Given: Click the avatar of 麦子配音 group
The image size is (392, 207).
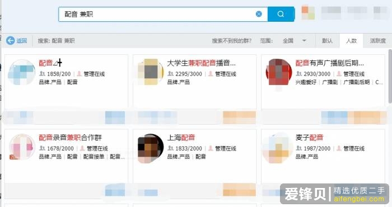Looking at the screenshot, I should 278,148.
